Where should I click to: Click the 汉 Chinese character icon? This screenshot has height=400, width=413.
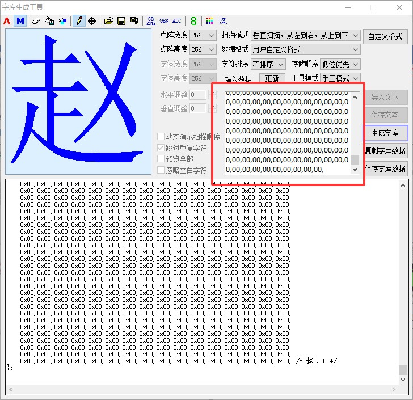point(223,21)
